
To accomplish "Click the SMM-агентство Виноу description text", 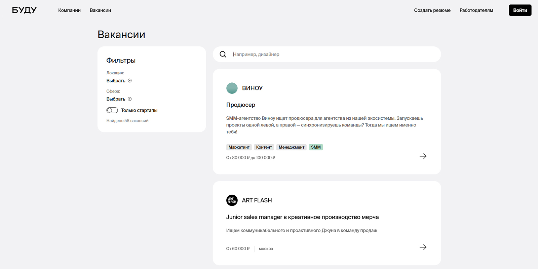I will [x=324, y=125].
